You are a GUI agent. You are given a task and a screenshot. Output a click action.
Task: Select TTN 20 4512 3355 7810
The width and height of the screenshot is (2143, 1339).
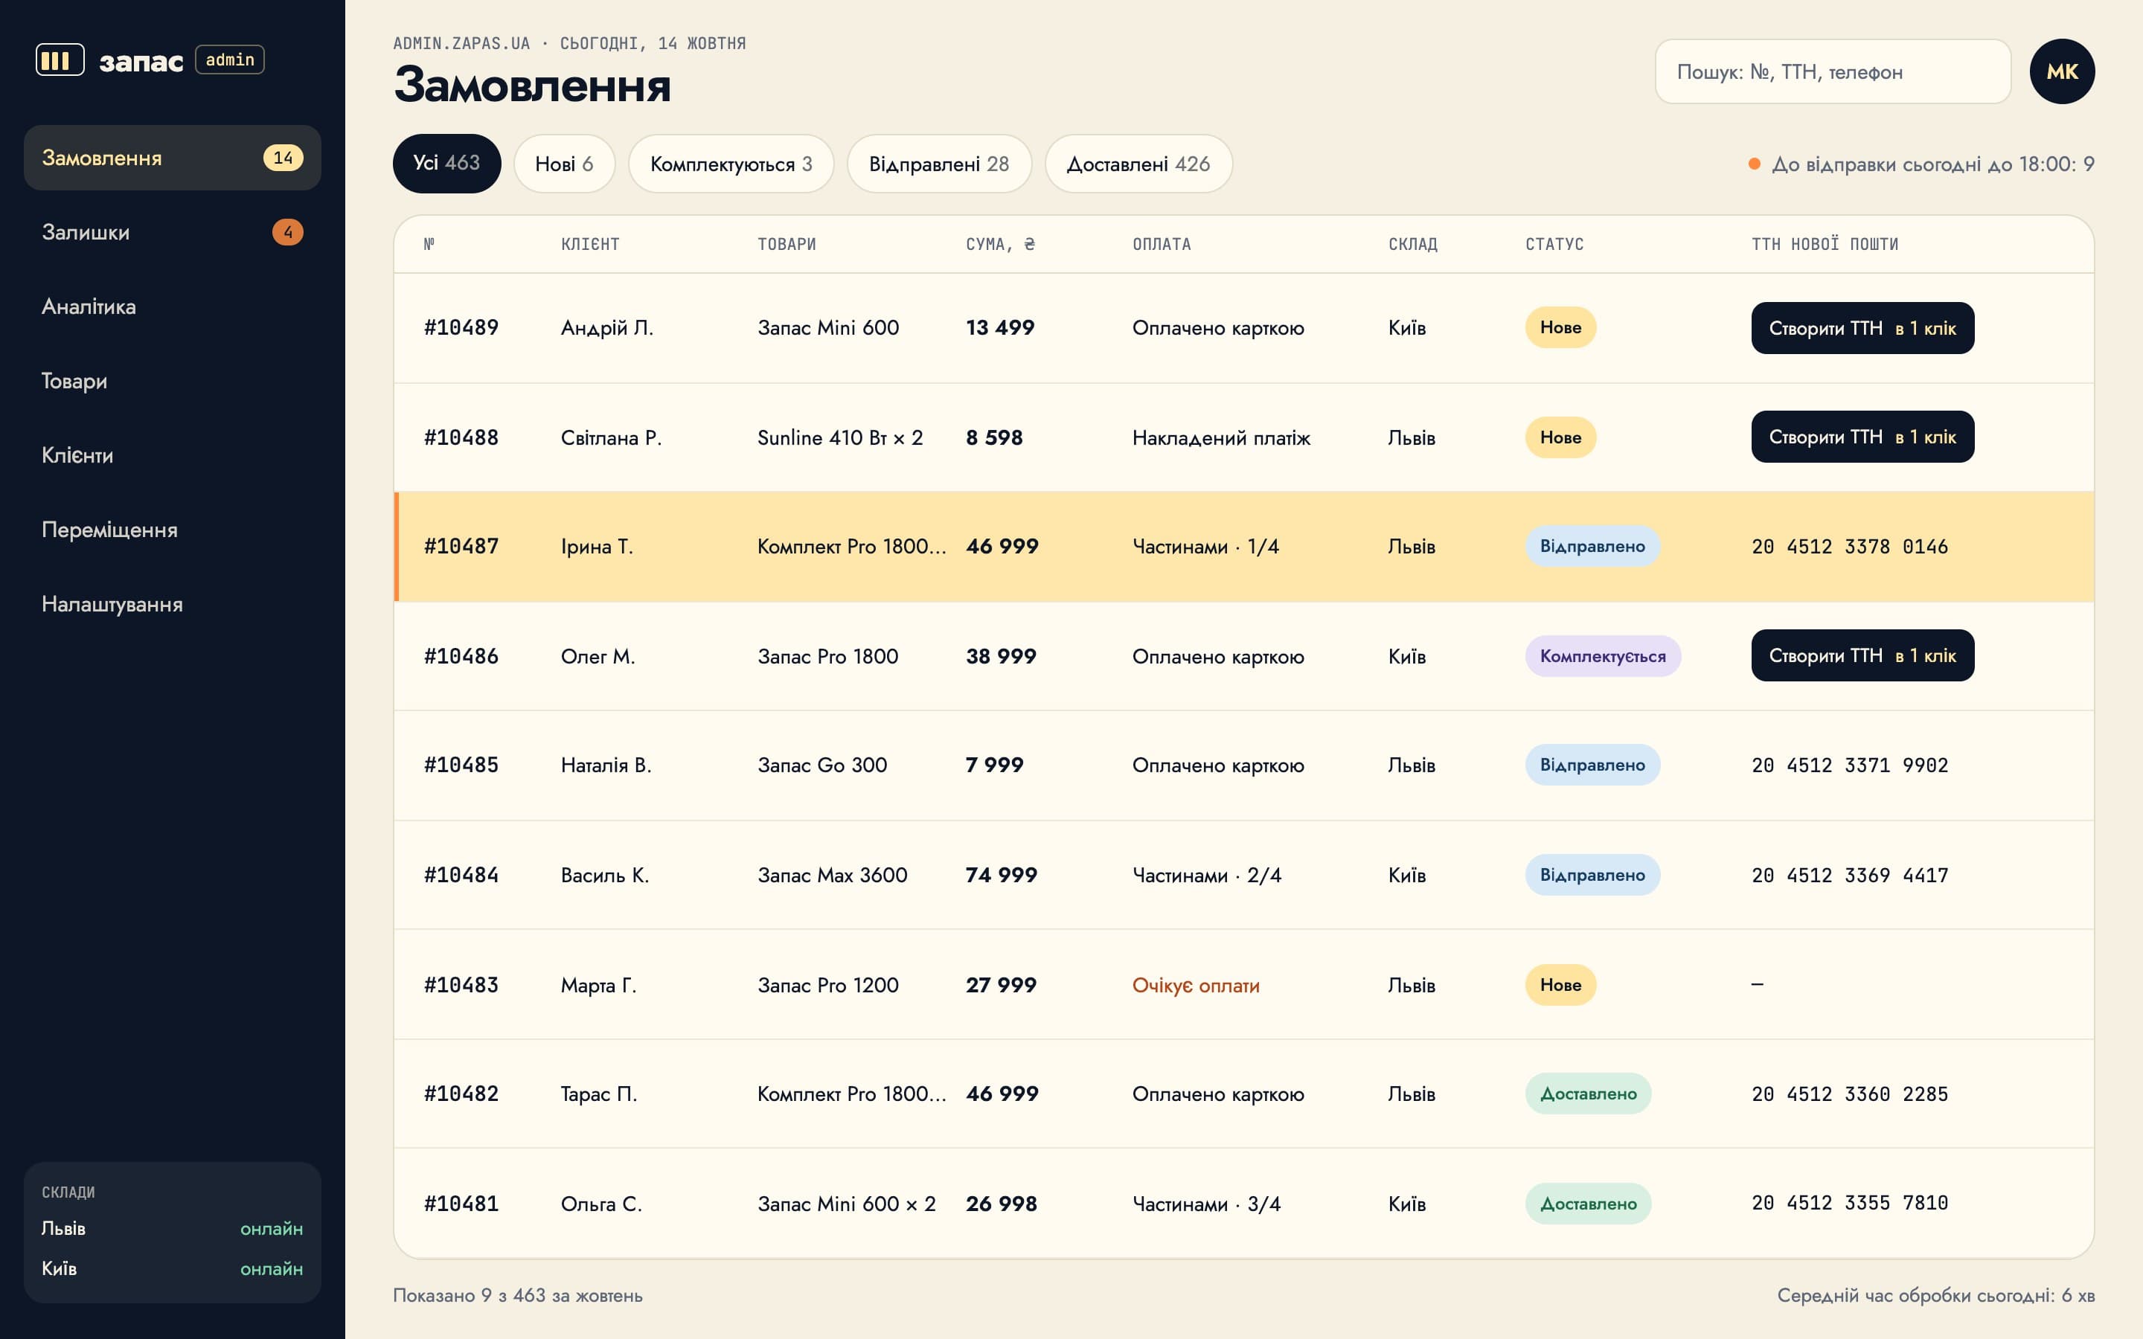click(1849, 1203)
